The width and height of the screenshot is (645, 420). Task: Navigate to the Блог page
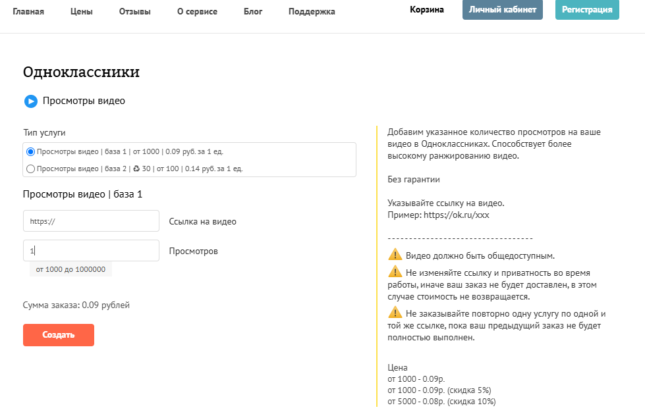(x=253, y=11)
